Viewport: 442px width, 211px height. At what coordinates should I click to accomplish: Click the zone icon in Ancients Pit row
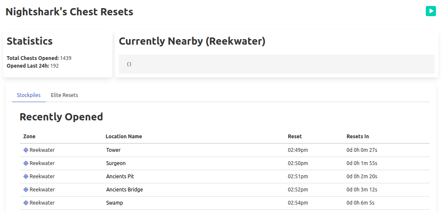(x=26, y=177)
